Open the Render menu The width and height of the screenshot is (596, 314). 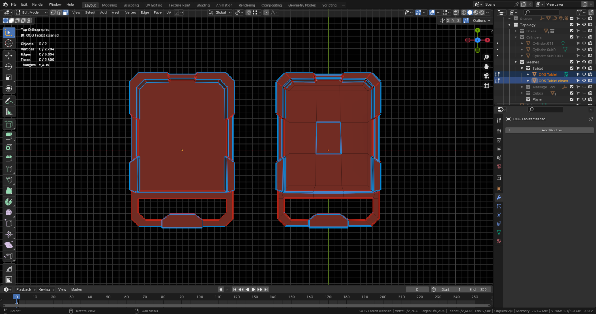tap(38, 4)
